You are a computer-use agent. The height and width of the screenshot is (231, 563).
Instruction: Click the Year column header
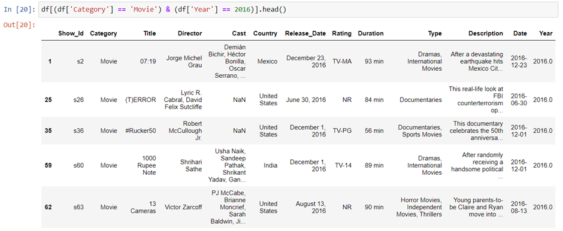coord(546,34)
